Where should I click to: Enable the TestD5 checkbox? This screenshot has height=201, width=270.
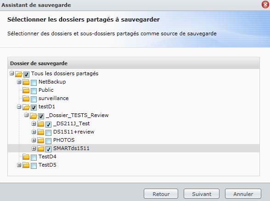pos(34,166)
